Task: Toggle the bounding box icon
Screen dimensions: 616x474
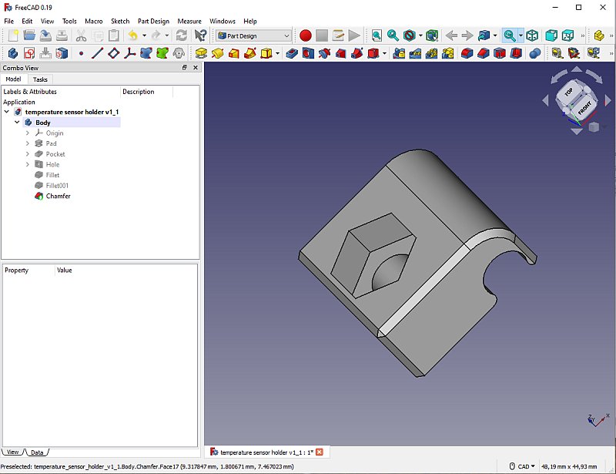Action: (432, 35)
